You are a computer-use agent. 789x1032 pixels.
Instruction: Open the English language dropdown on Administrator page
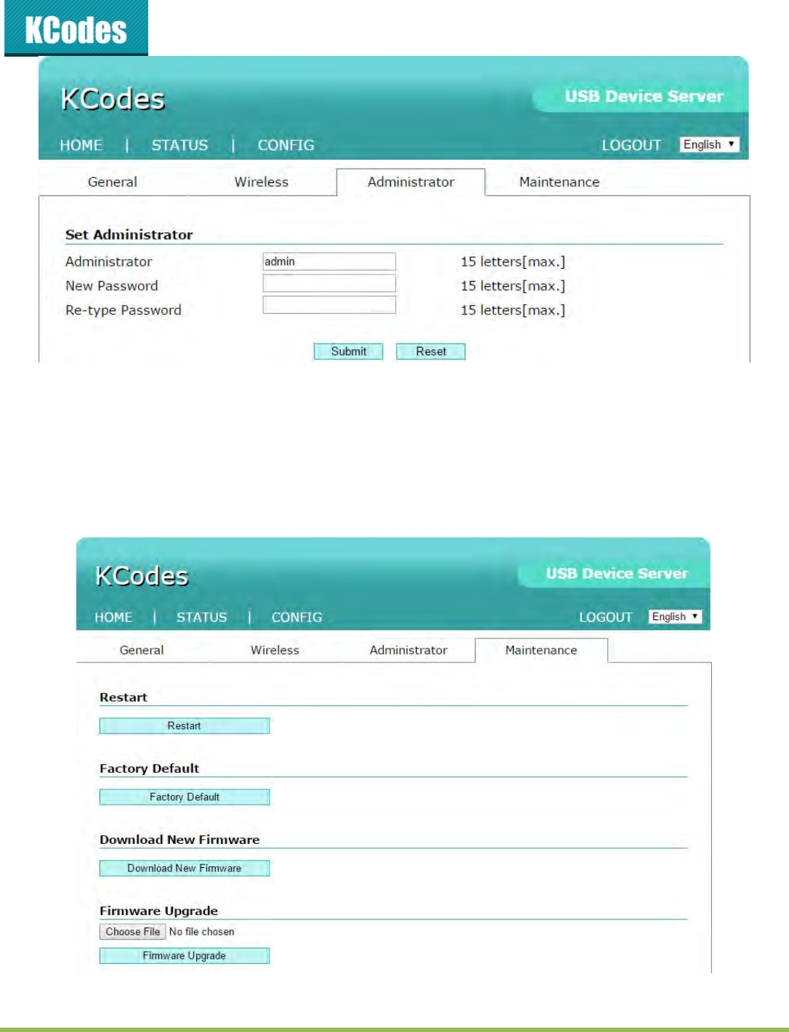point(710,145)
